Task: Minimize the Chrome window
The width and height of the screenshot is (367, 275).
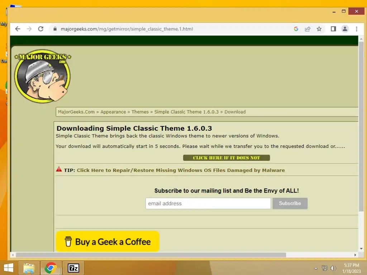Action: point(334,11)
